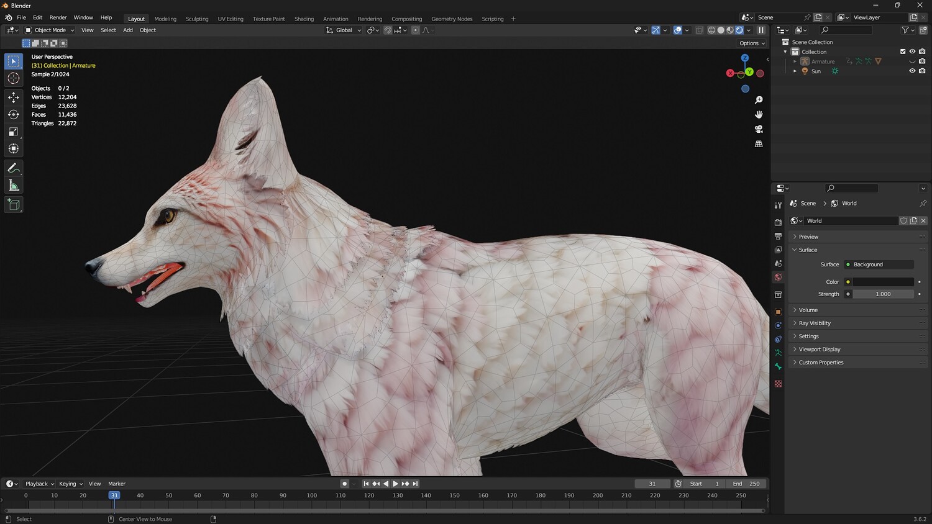
Task: Open the viewport Options popover
Action: [x=752, y=43]
